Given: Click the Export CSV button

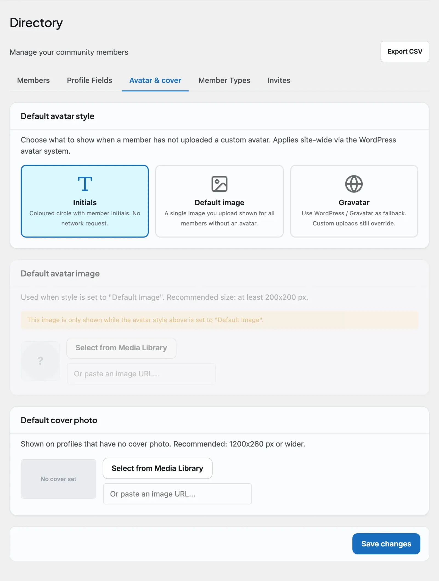Looking at the screenshot, I should pyautogui.click(x=405, y=52).
